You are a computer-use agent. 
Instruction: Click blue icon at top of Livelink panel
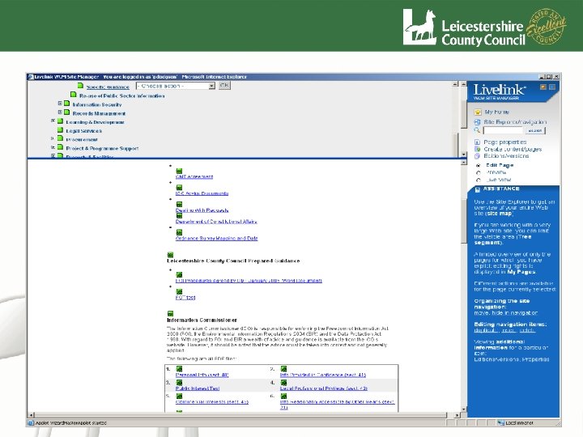[x=552, y=87]
